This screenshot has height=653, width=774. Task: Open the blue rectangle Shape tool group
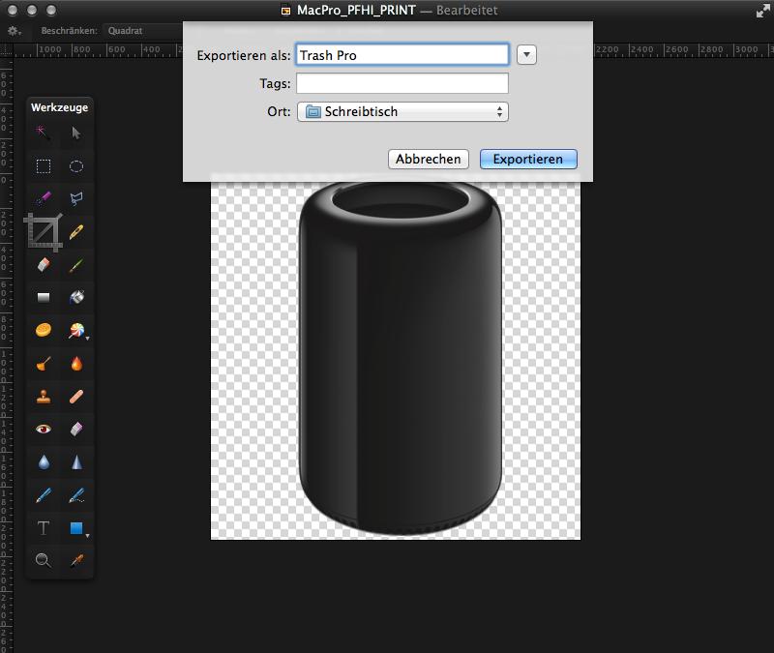(x=77, y=528)
